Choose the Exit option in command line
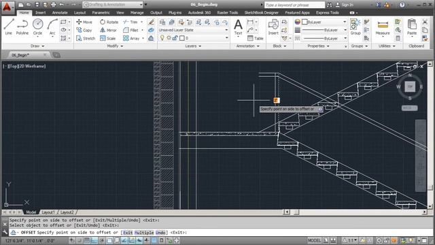 [128, 233]
